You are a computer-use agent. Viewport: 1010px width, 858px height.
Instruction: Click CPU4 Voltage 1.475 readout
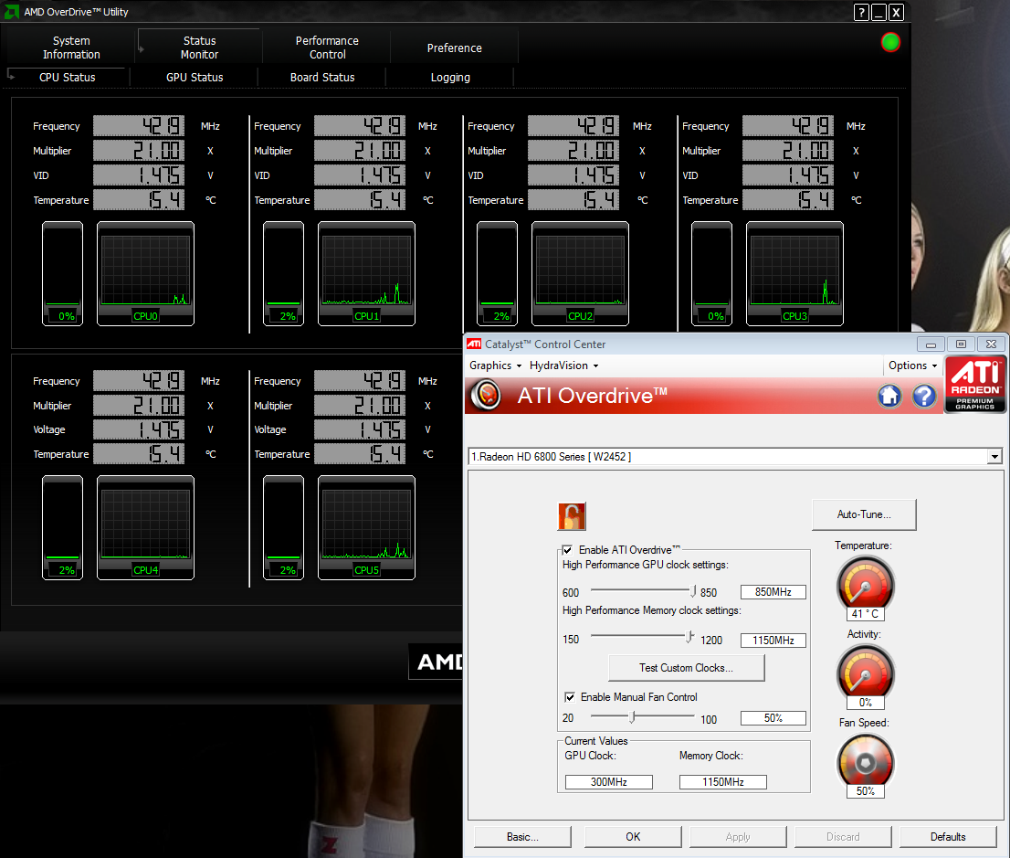139,429
